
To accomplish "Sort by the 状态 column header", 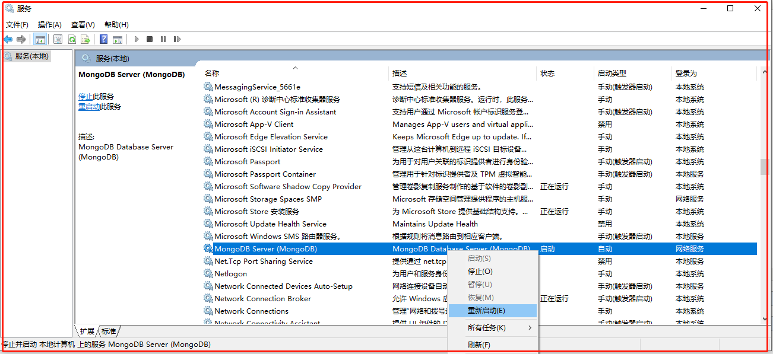I will pyautogui.click(x=565, y=73).
